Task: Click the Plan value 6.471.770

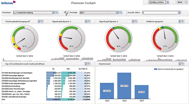Action: click(72, 73)
